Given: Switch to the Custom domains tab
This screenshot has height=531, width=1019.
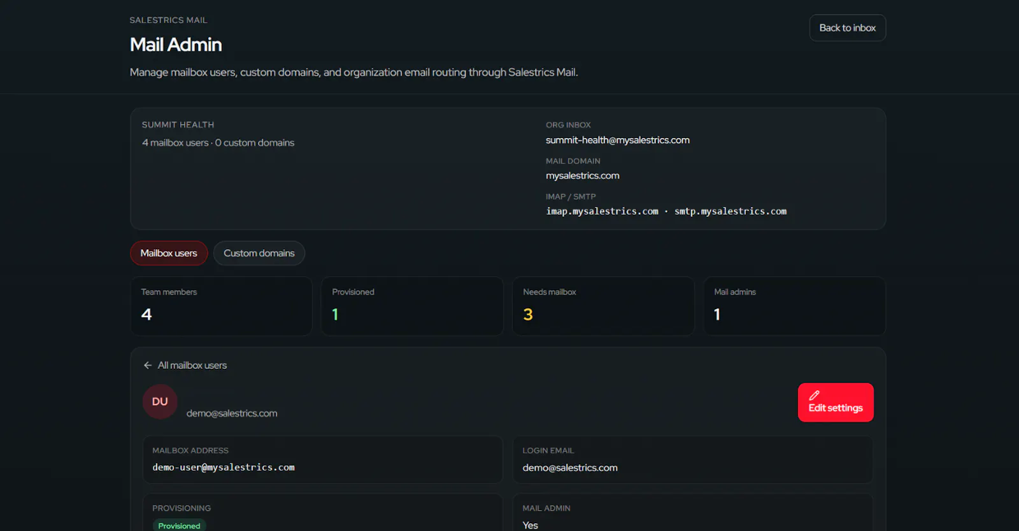Looking at the screenshot, I should click(x=259, y=253).
